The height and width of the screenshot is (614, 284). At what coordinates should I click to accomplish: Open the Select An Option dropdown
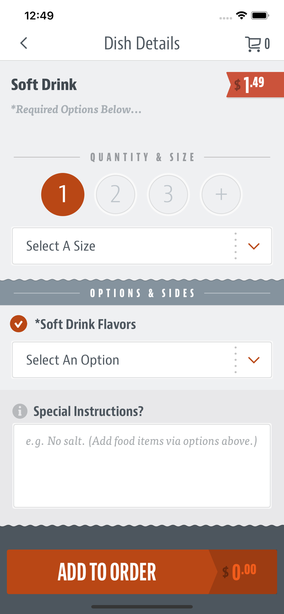click(142, 360)
